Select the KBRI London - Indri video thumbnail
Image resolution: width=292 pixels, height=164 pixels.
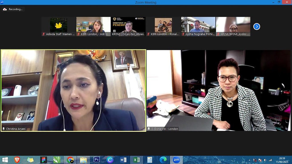click(93, 27)
